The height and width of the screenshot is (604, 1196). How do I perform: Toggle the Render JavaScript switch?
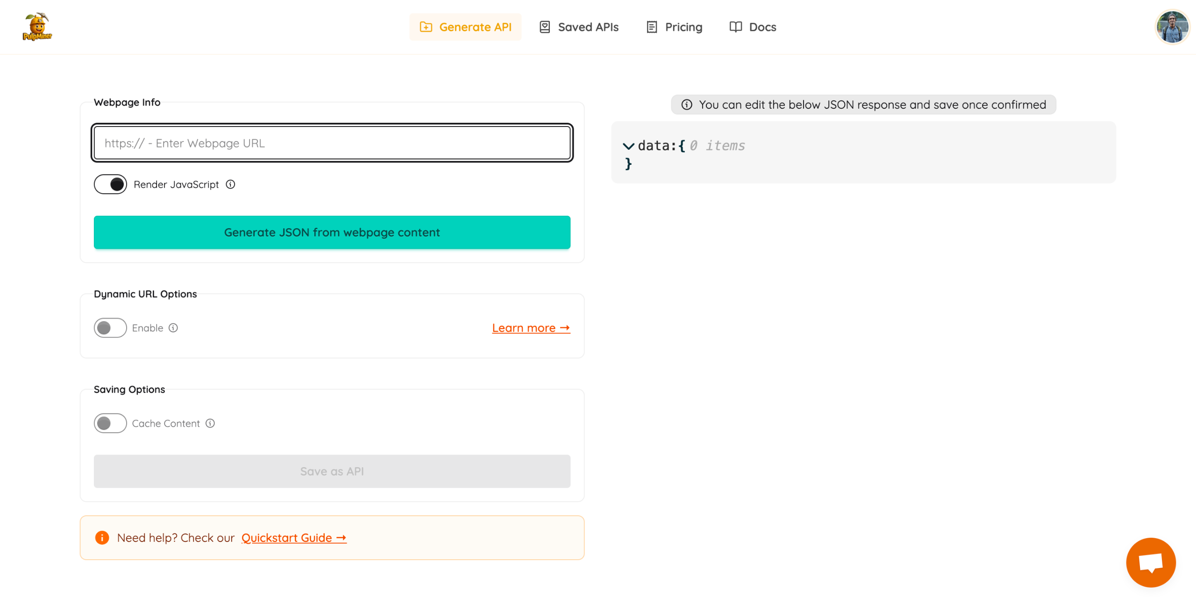coord(110,184)
